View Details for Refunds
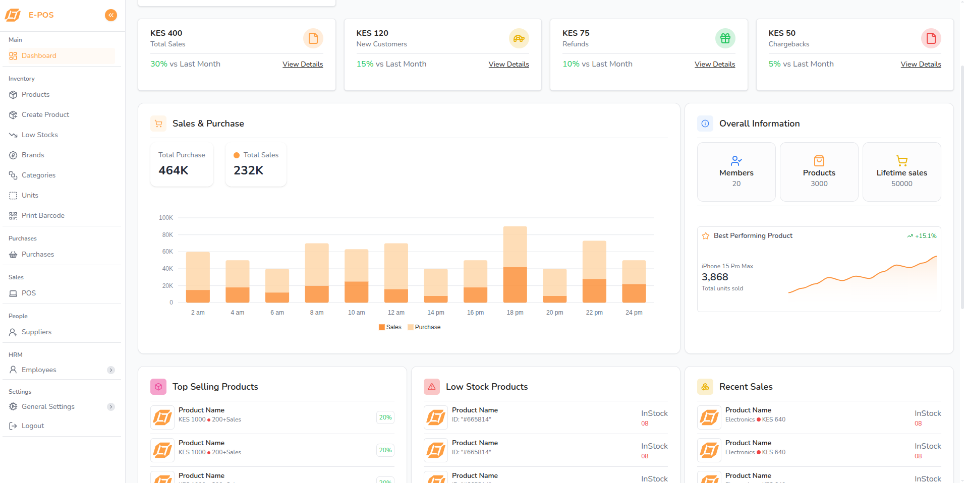This screenshot has width=965, height=483. point(715,64)
